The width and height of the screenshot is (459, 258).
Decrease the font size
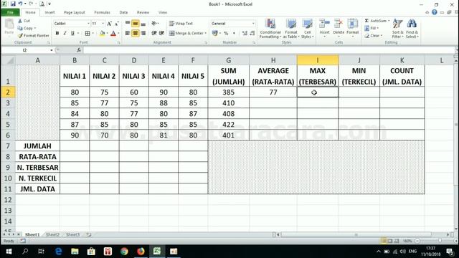[116, 24]
